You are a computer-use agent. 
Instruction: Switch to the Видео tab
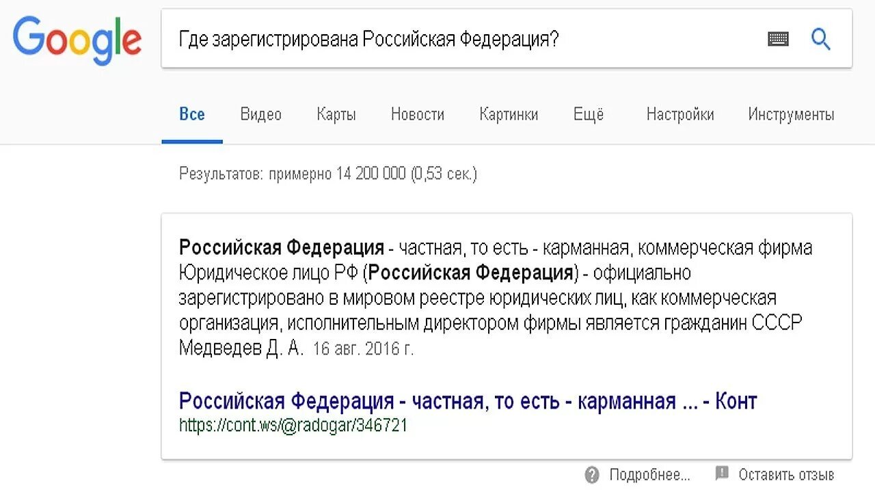261,114
